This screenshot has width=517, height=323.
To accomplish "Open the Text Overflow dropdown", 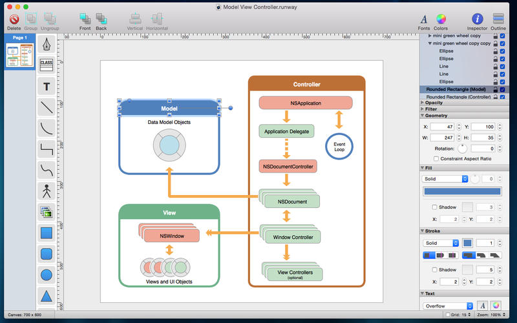I will point(448,306).
